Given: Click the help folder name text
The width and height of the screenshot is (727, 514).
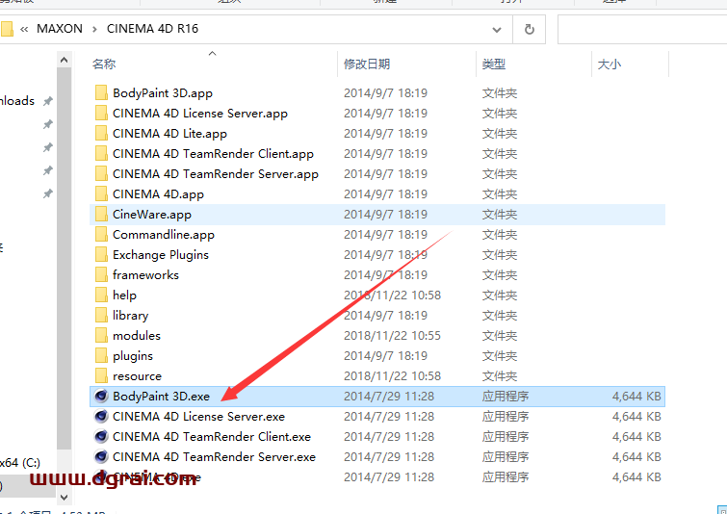Looking at the screenshot, I should click(x=124, y=296).
